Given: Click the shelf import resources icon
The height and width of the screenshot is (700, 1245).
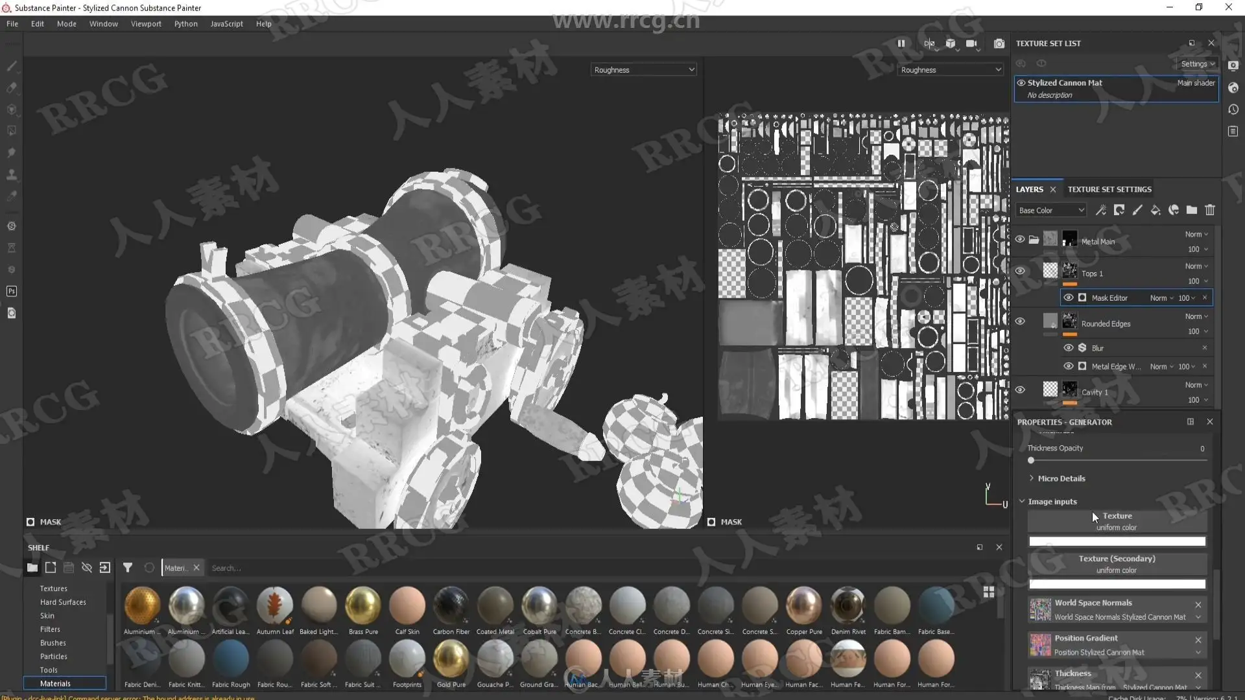Looking at the screenshot, I should [x=104, y=568].
